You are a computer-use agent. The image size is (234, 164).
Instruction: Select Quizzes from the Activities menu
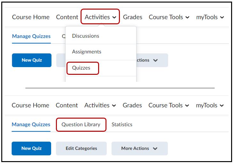pyautogui.click(x=81, y=68)
